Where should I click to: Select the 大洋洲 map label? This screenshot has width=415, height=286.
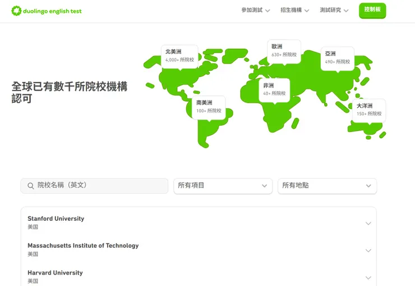tap(369, 111)
